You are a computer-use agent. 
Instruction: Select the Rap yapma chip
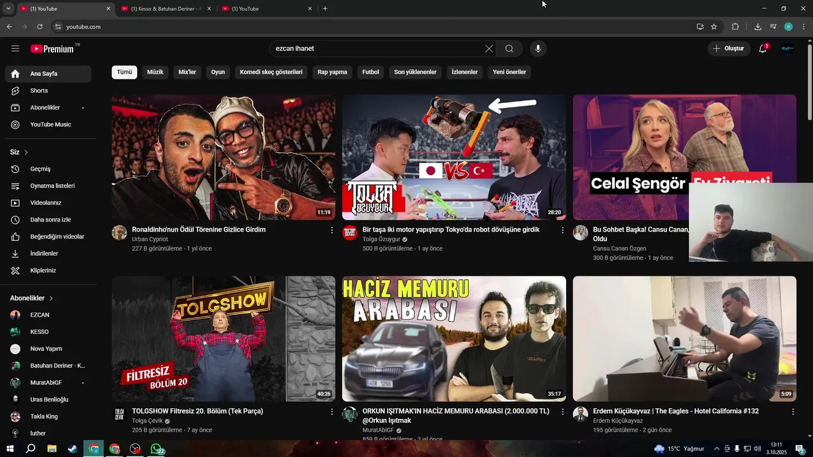pyautogui.click(x=332, y=72)
